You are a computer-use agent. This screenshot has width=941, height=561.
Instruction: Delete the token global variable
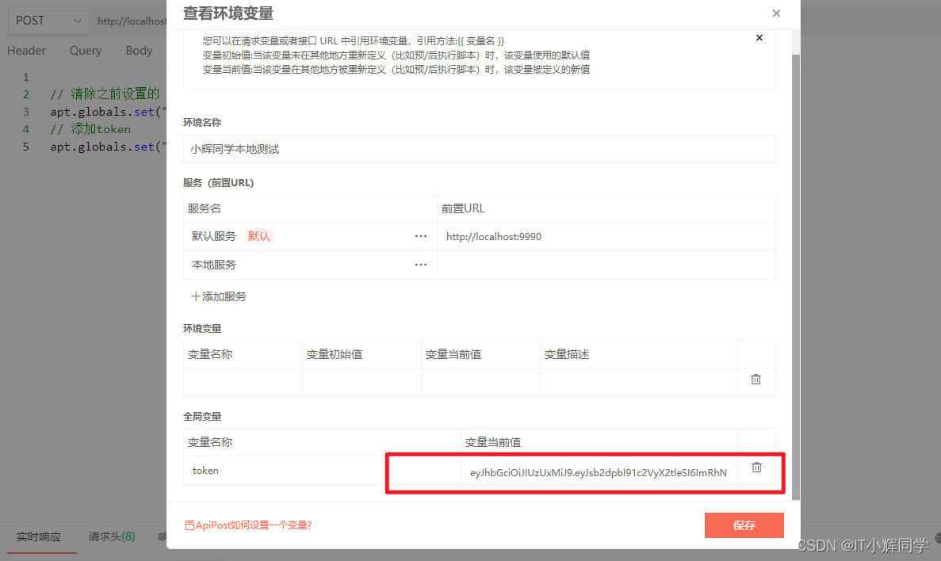(755, 467)
